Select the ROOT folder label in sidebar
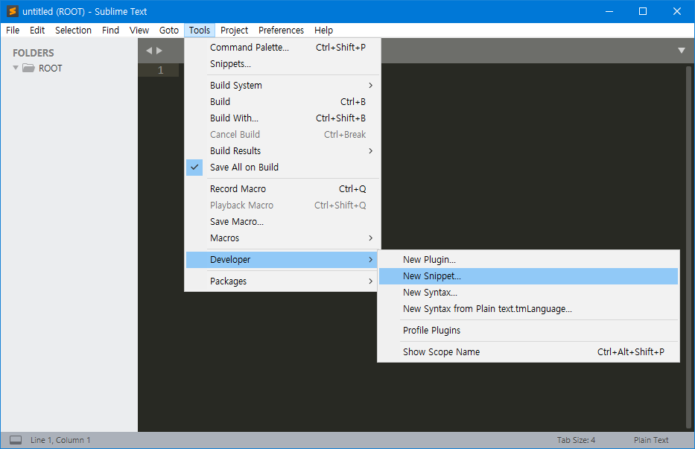This screenshot has height=449, width=695. click(51, 69)
